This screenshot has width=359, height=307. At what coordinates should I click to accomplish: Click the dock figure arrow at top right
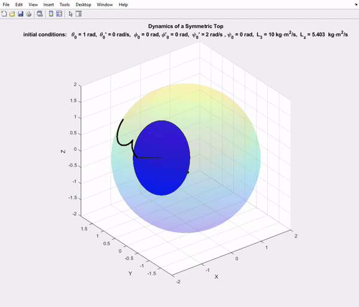(x=356, y=4)
